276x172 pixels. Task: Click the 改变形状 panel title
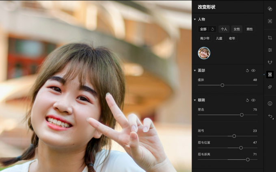pos(207,7)
